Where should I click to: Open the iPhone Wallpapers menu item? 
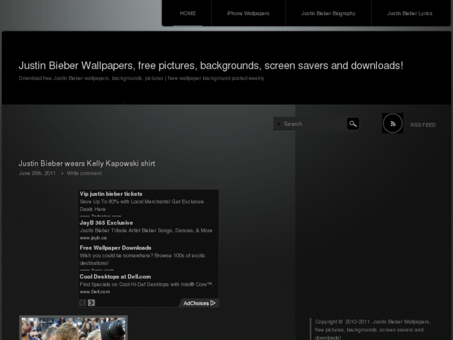click(x=248, y=13)
